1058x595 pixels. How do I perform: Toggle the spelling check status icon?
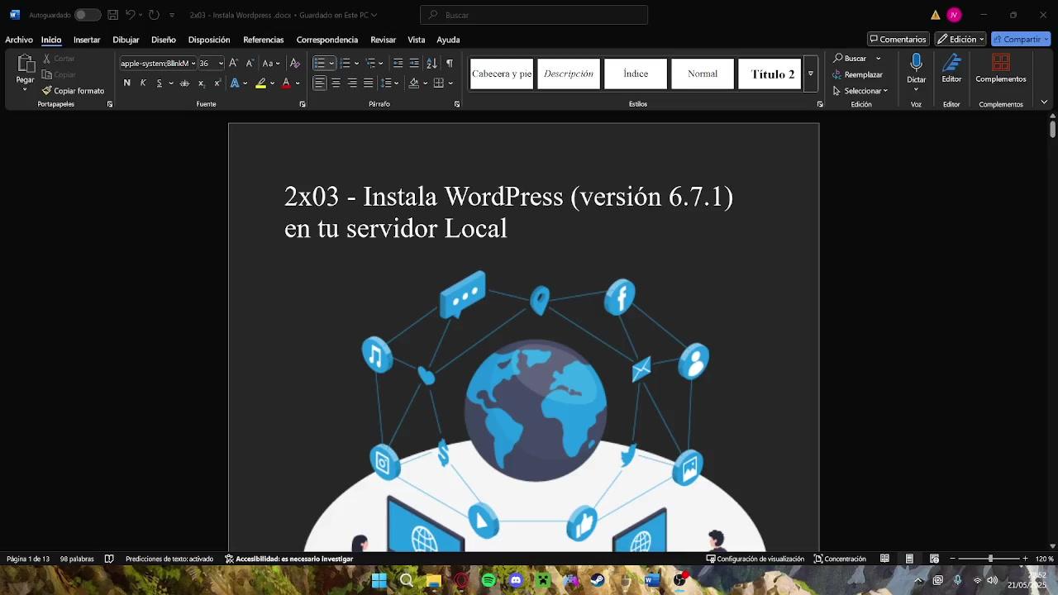(108, 559)
